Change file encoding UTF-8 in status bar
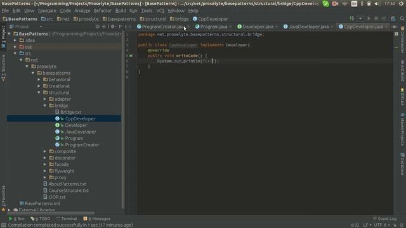Image resolution: width=406 pixels, height=228 pixels. [382, 225]
